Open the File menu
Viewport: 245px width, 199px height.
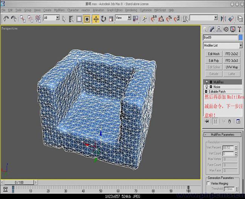tap(3, 10)
